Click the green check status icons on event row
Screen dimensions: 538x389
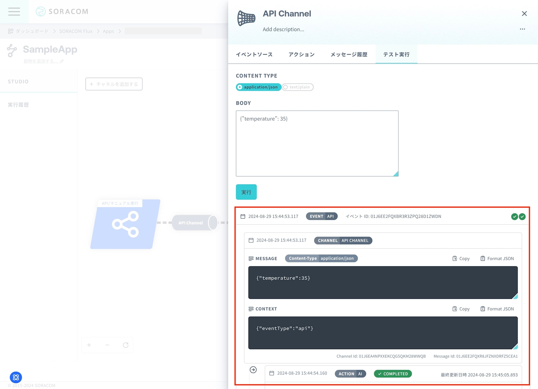coord(518,217)
